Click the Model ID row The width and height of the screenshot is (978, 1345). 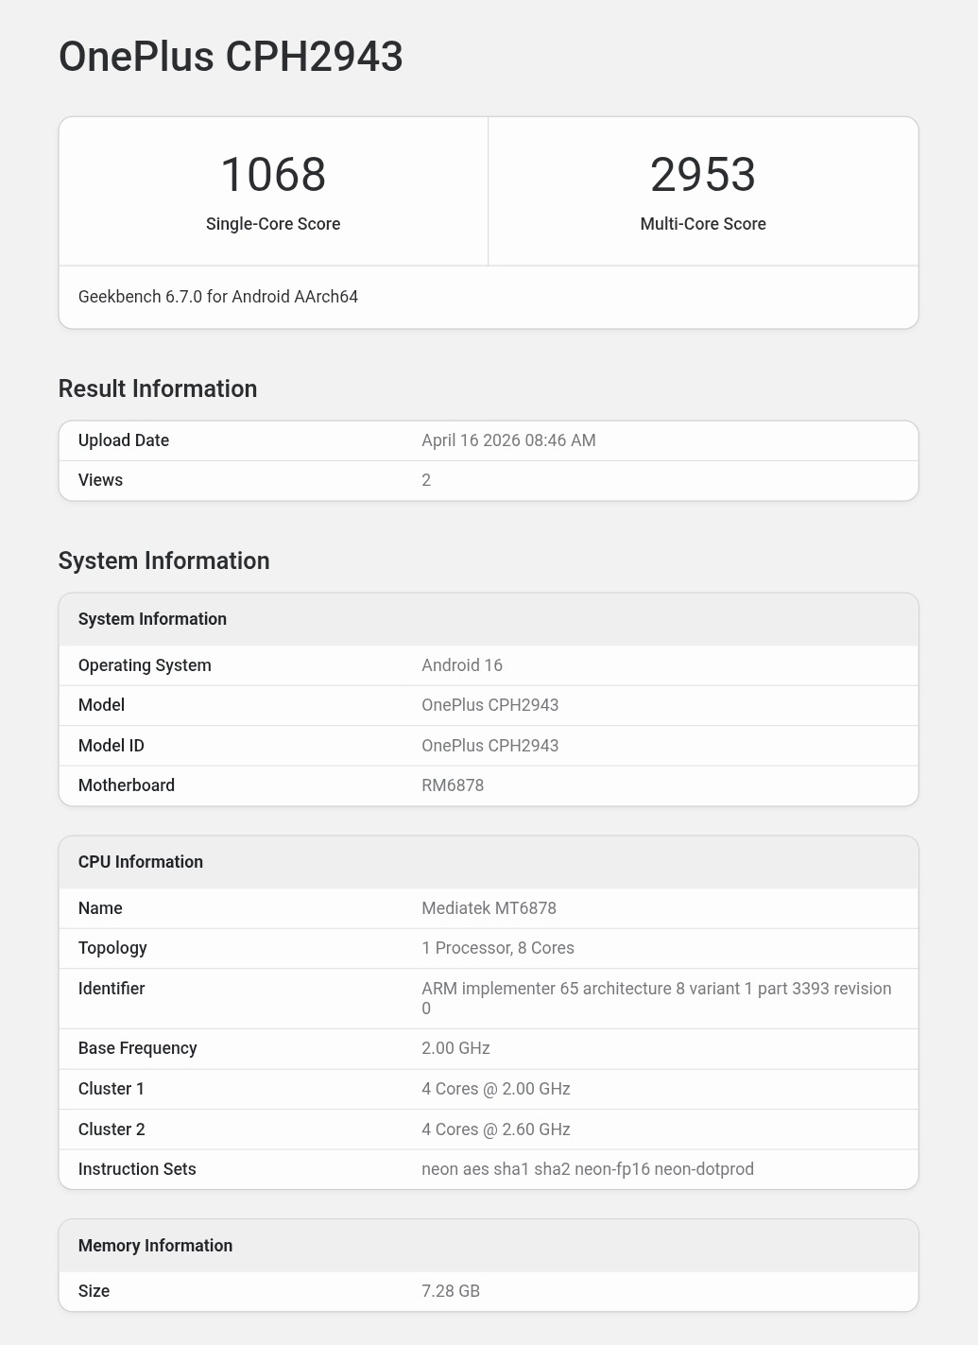(x=111, y=745)
